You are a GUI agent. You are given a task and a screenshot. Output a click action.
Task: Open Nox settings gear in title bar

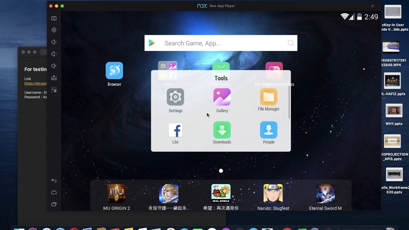pos(373,6)
